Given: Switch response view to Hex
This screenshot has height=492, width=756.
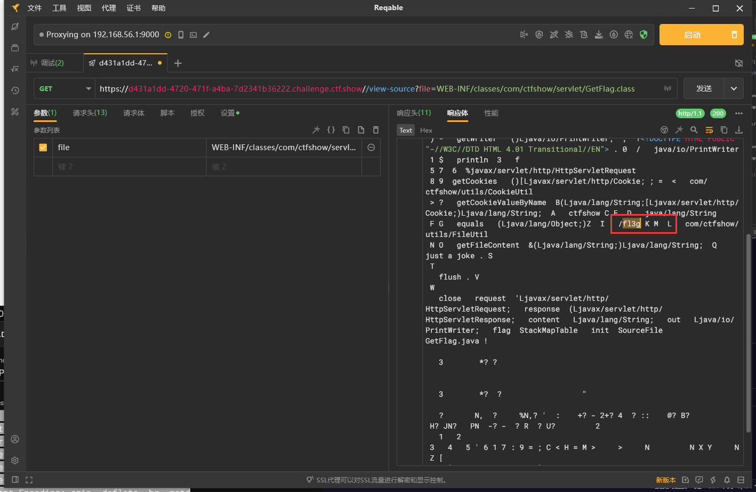Looking at the screenshot, I should 426,130.
